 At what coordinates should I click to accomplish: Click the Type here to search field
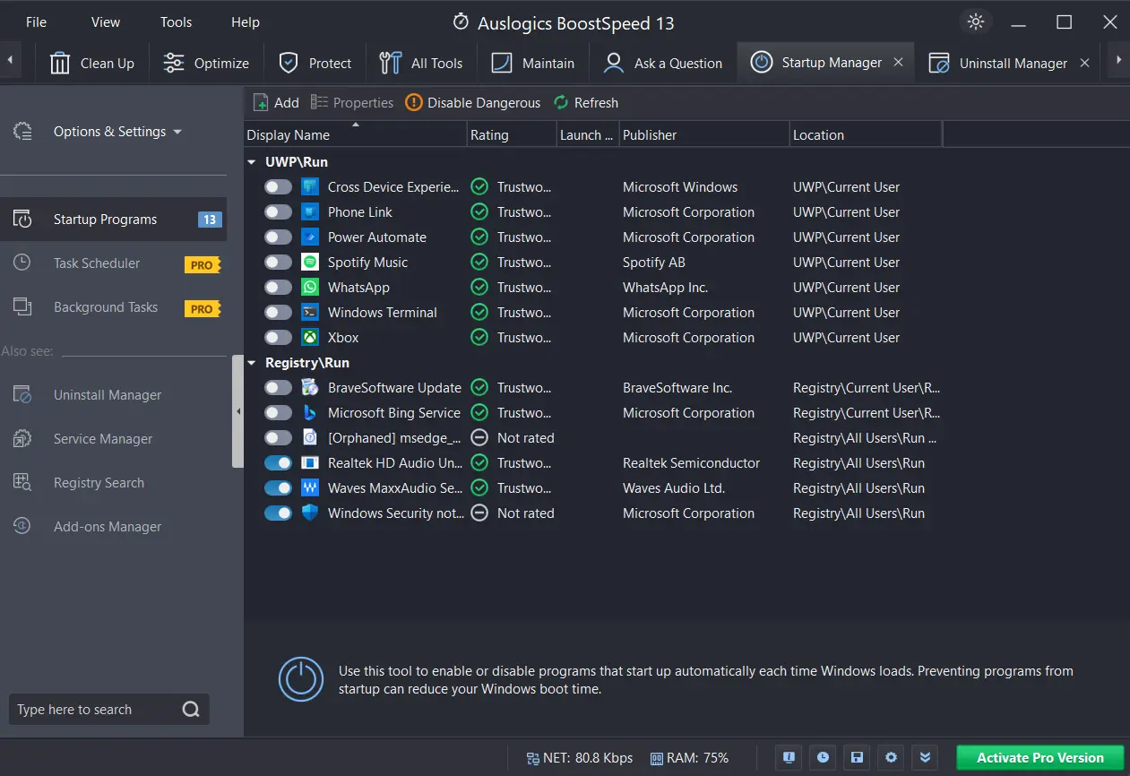click(94, 710)
